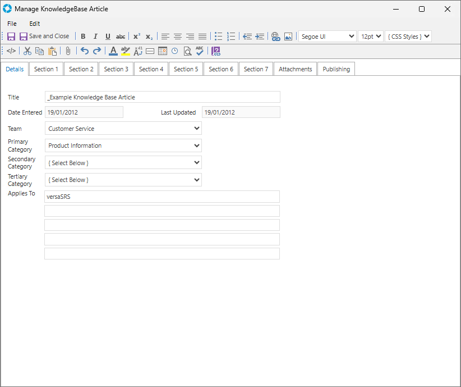
Task: Click the Save and Close button
Action: 44,37
